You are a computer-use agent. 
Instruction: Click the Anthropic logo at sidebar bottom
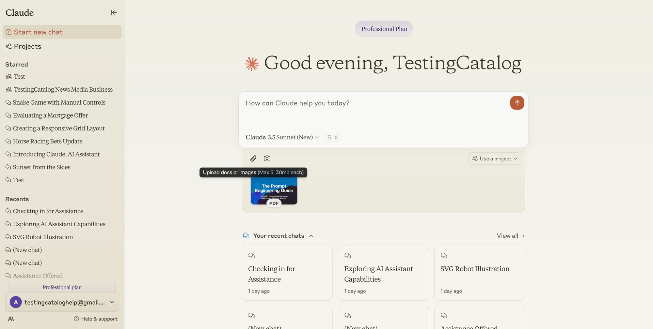click(x=11, y=319)
